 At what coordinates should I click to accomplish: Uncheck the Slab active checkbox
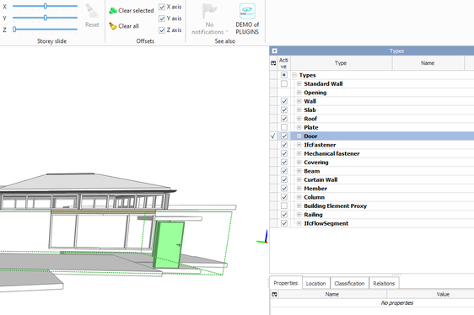click(284, 110)
